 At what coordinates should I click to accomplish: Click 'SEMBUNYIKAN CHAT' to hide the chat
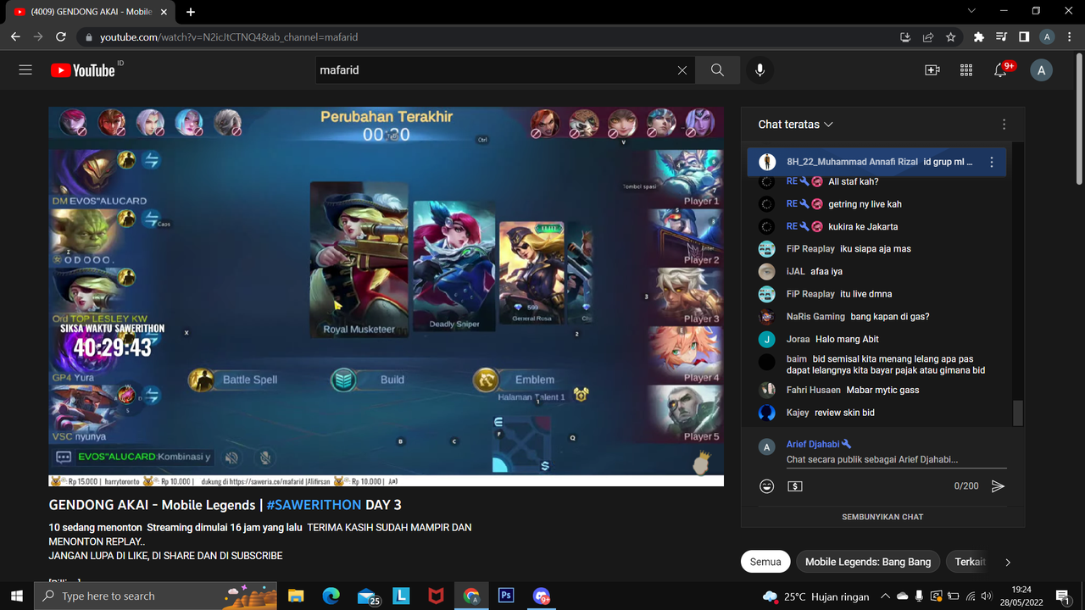(882, 517)
